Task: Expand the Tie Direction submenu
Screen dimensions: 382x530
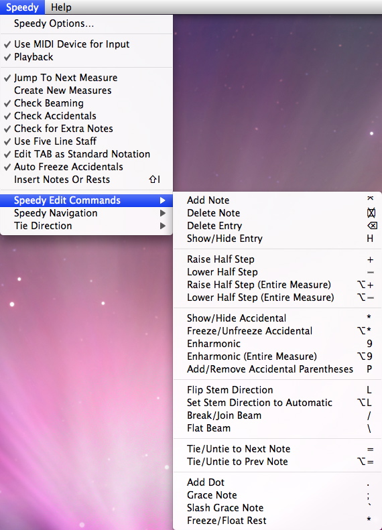Action: [86, 226]
